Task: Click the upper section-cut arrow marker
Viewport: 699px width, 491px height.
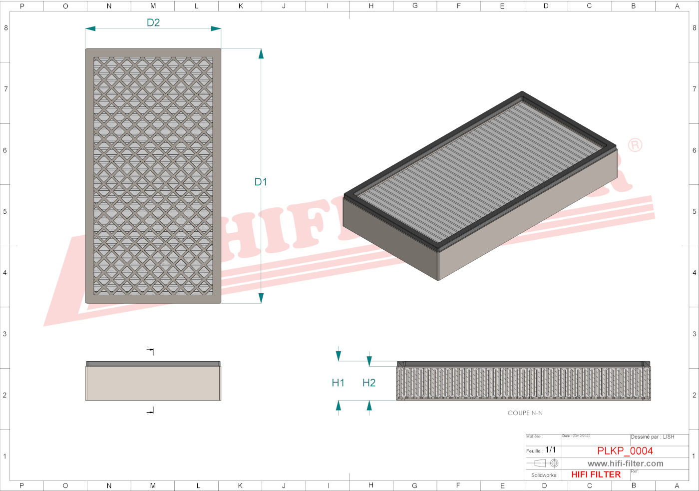Action: pos(150,351)
